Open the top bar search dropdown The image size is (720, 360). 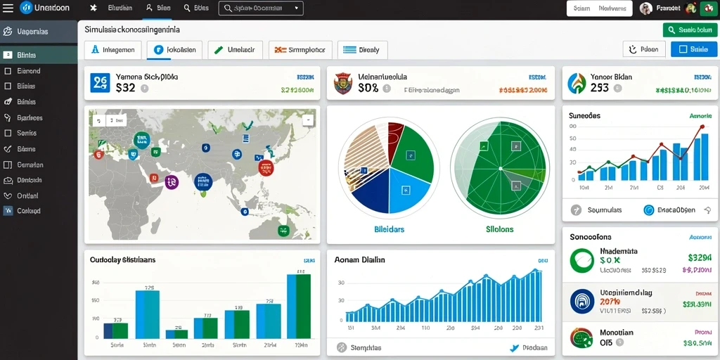pos(261,8)
